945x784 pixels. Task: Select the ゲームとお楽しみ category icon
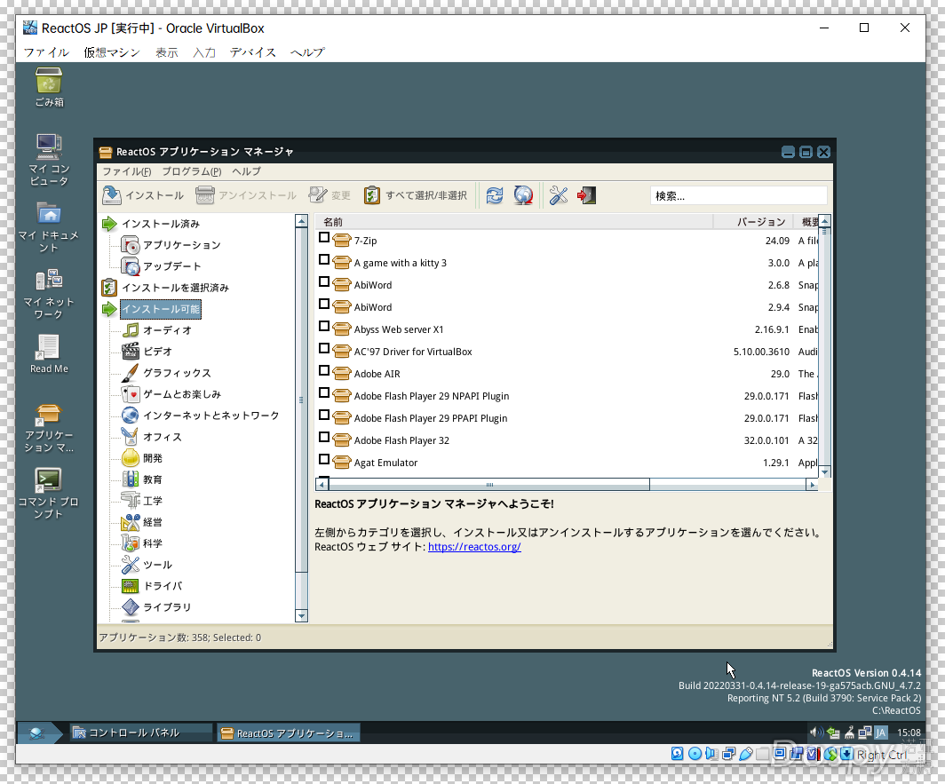[131, 394]
